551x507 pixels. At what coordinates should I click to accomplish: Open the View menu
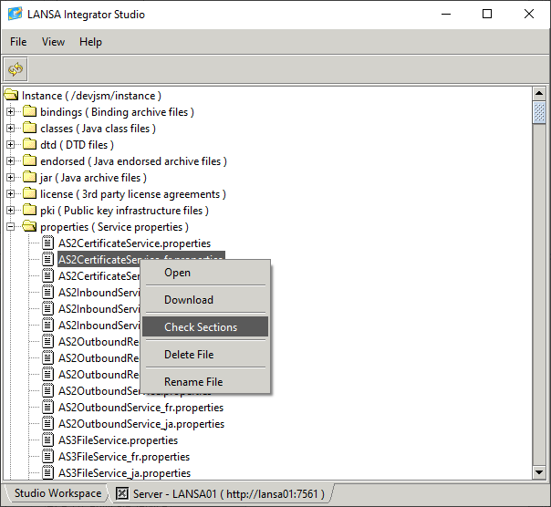53,42
